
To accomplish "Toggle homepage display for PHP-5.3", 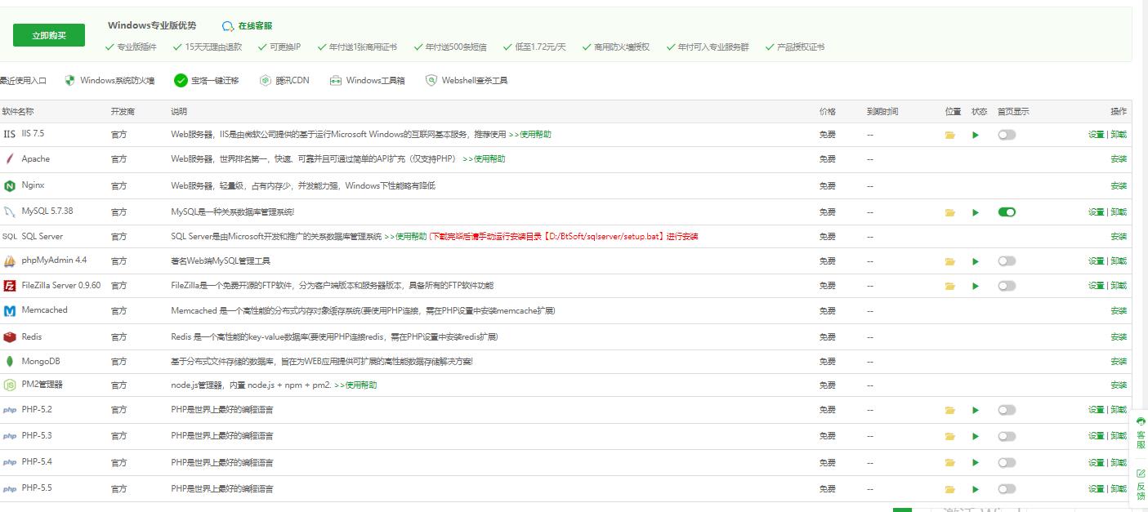I will click(1007, 436).
